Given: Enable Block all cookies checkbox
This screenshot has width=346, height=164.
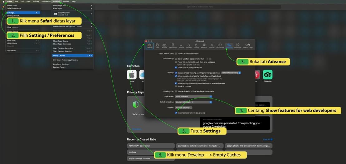Looking at the screenshot, I should pos(176,86).
